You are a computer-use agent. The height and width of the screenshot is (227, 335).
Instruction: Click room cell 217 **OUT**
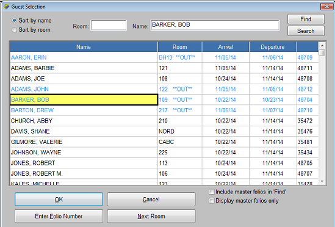(179, 110)
